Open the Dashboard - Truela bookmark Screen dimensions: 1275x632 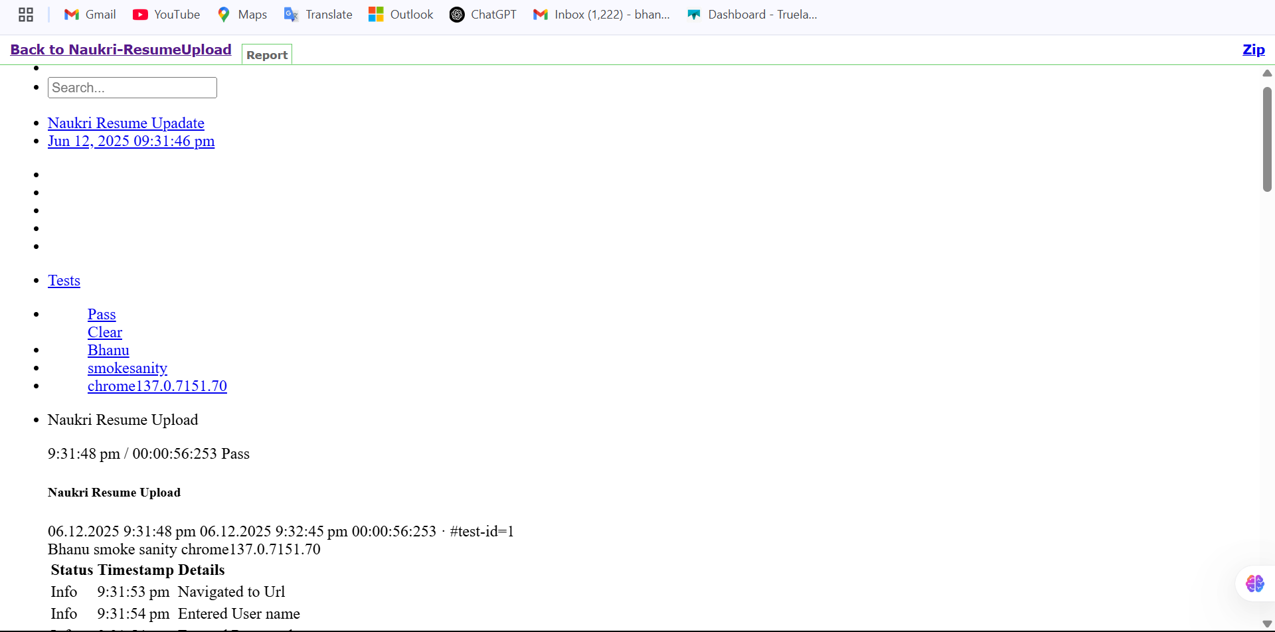(752, 15)
